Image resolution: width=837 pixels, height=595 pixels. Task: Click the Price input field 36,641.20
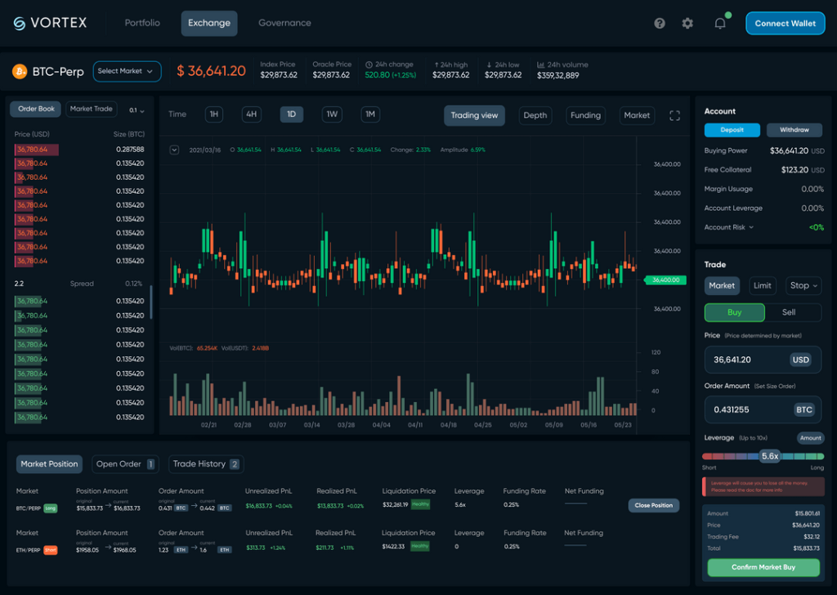(763, 360)
